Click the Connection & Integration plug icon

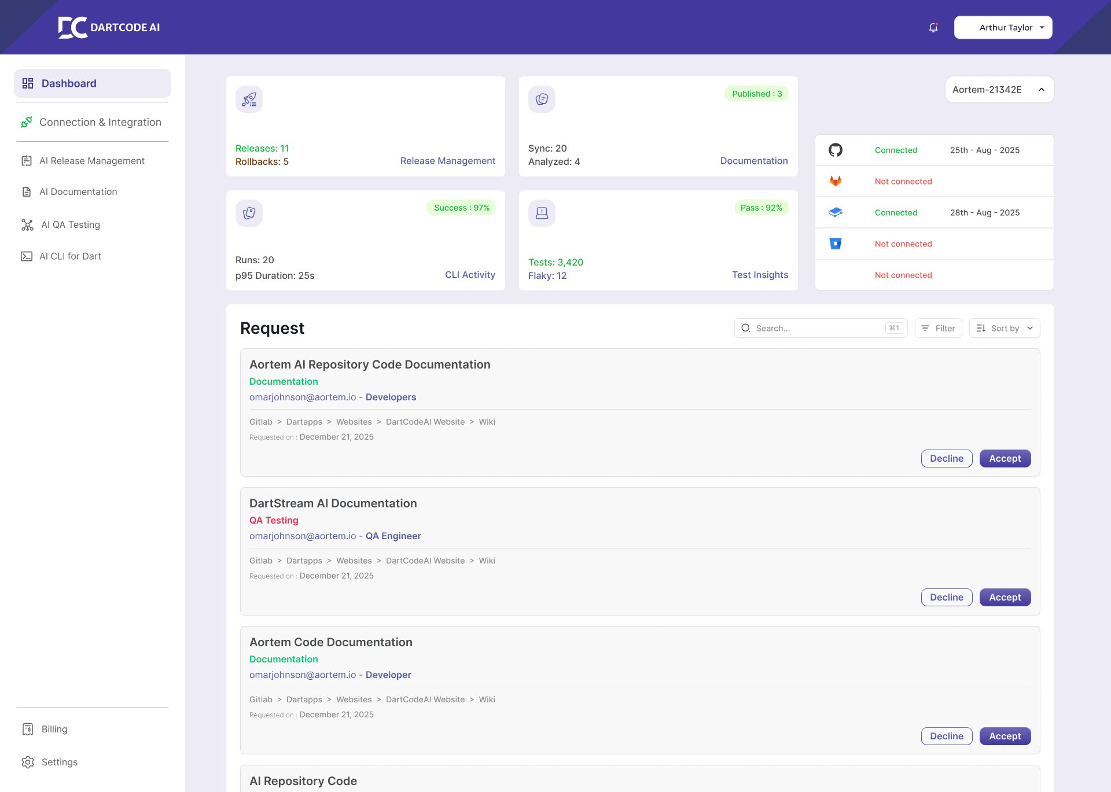(27, 122)
